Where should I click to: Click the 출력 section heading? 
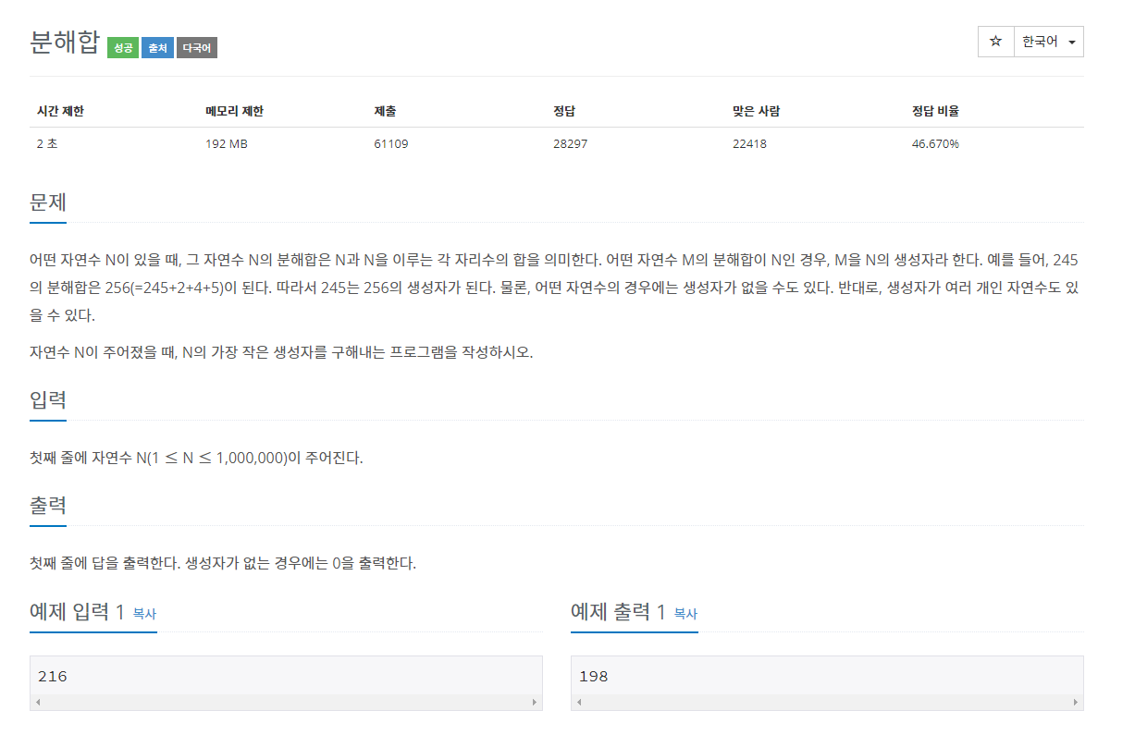[x=48, y=506]
